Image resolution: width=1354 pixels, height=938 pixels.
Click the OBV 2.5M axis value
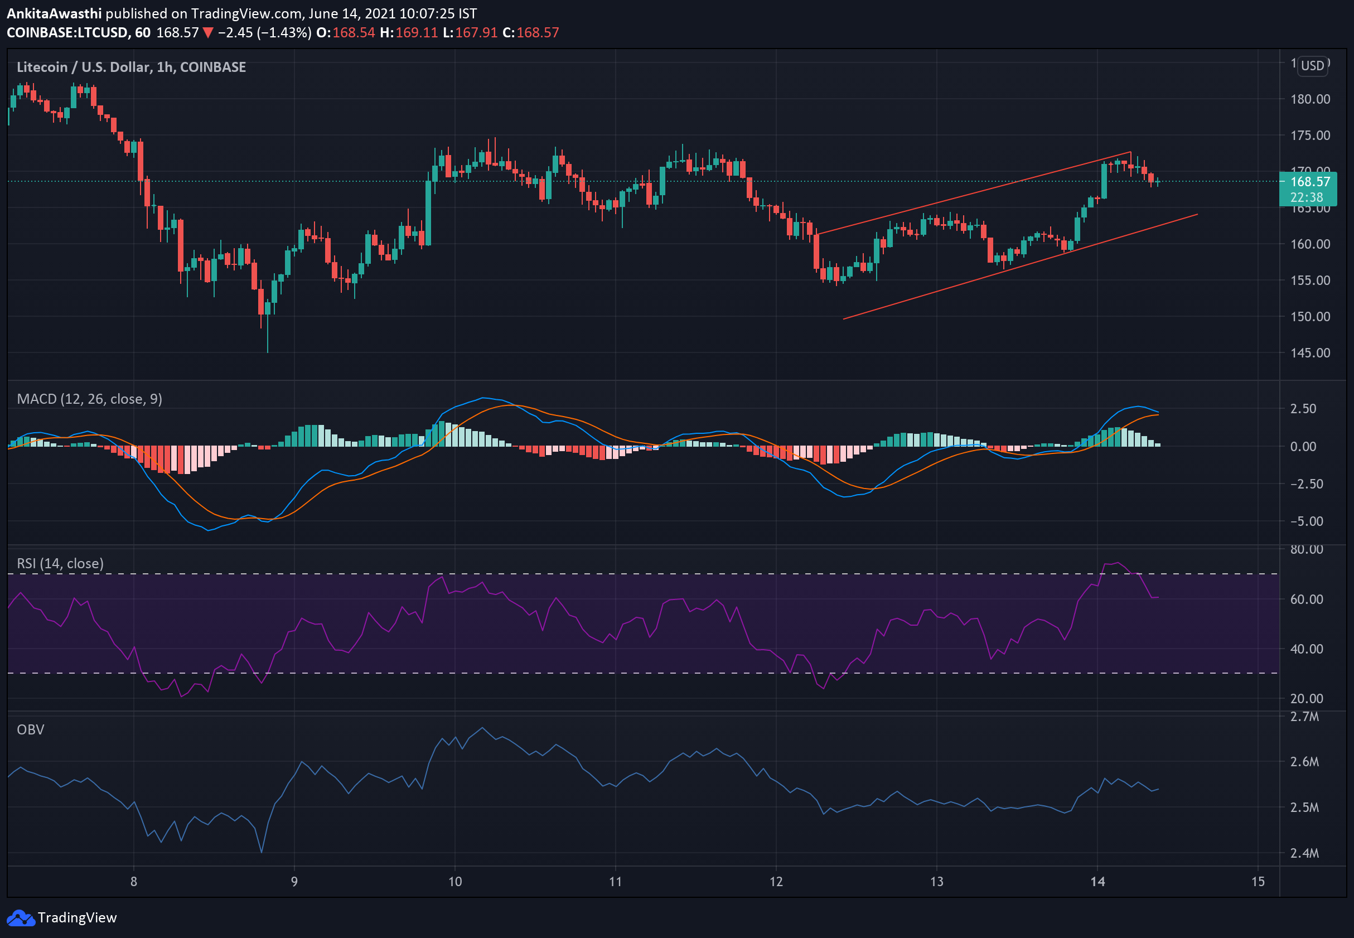[1304, 808]
